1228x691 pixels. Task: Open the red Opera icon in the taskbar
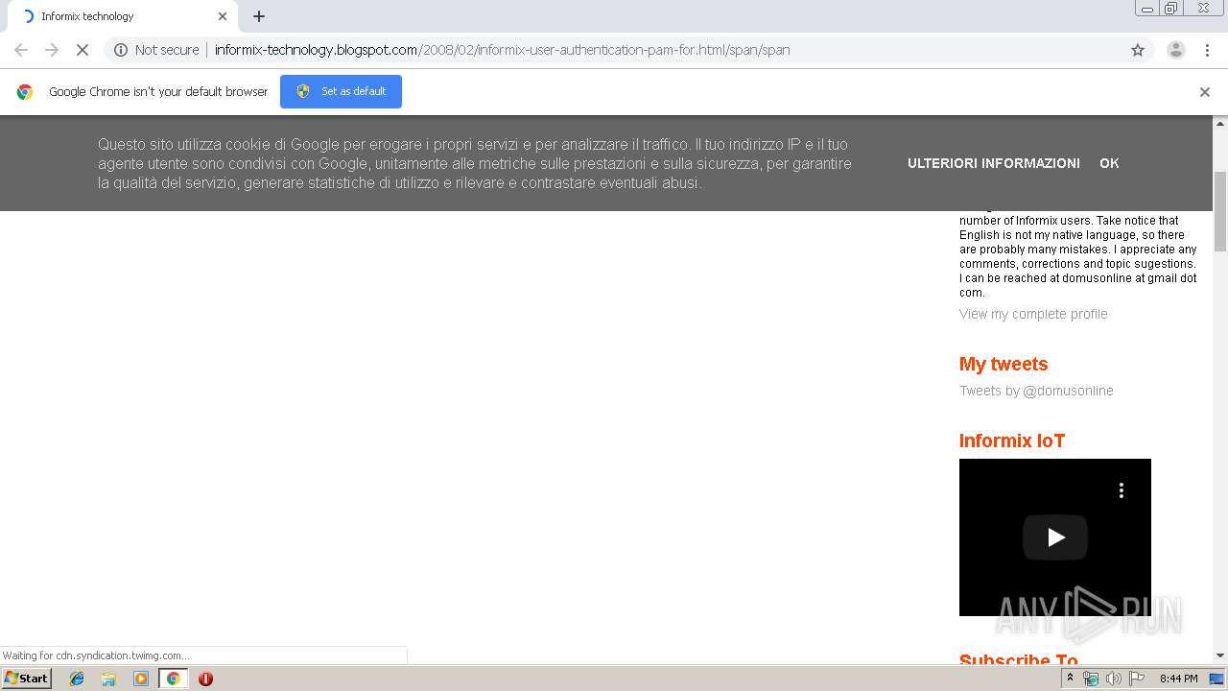pos(205,679)
